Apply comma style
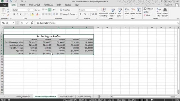The height and width of the screenshot is (101, 180). [x=88, y=14]
